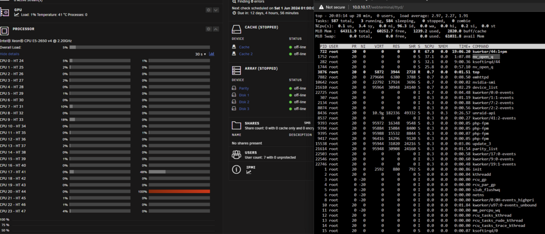Click the CPU 0 - HT 24 label
This screenshot has height=234, width=545.
[12, 61]
